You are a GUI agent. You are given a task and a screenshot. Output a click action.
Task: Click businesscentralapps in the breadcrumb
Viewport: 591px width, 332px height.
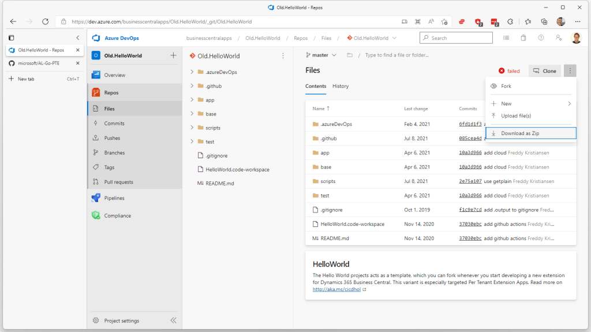[209, 38]
